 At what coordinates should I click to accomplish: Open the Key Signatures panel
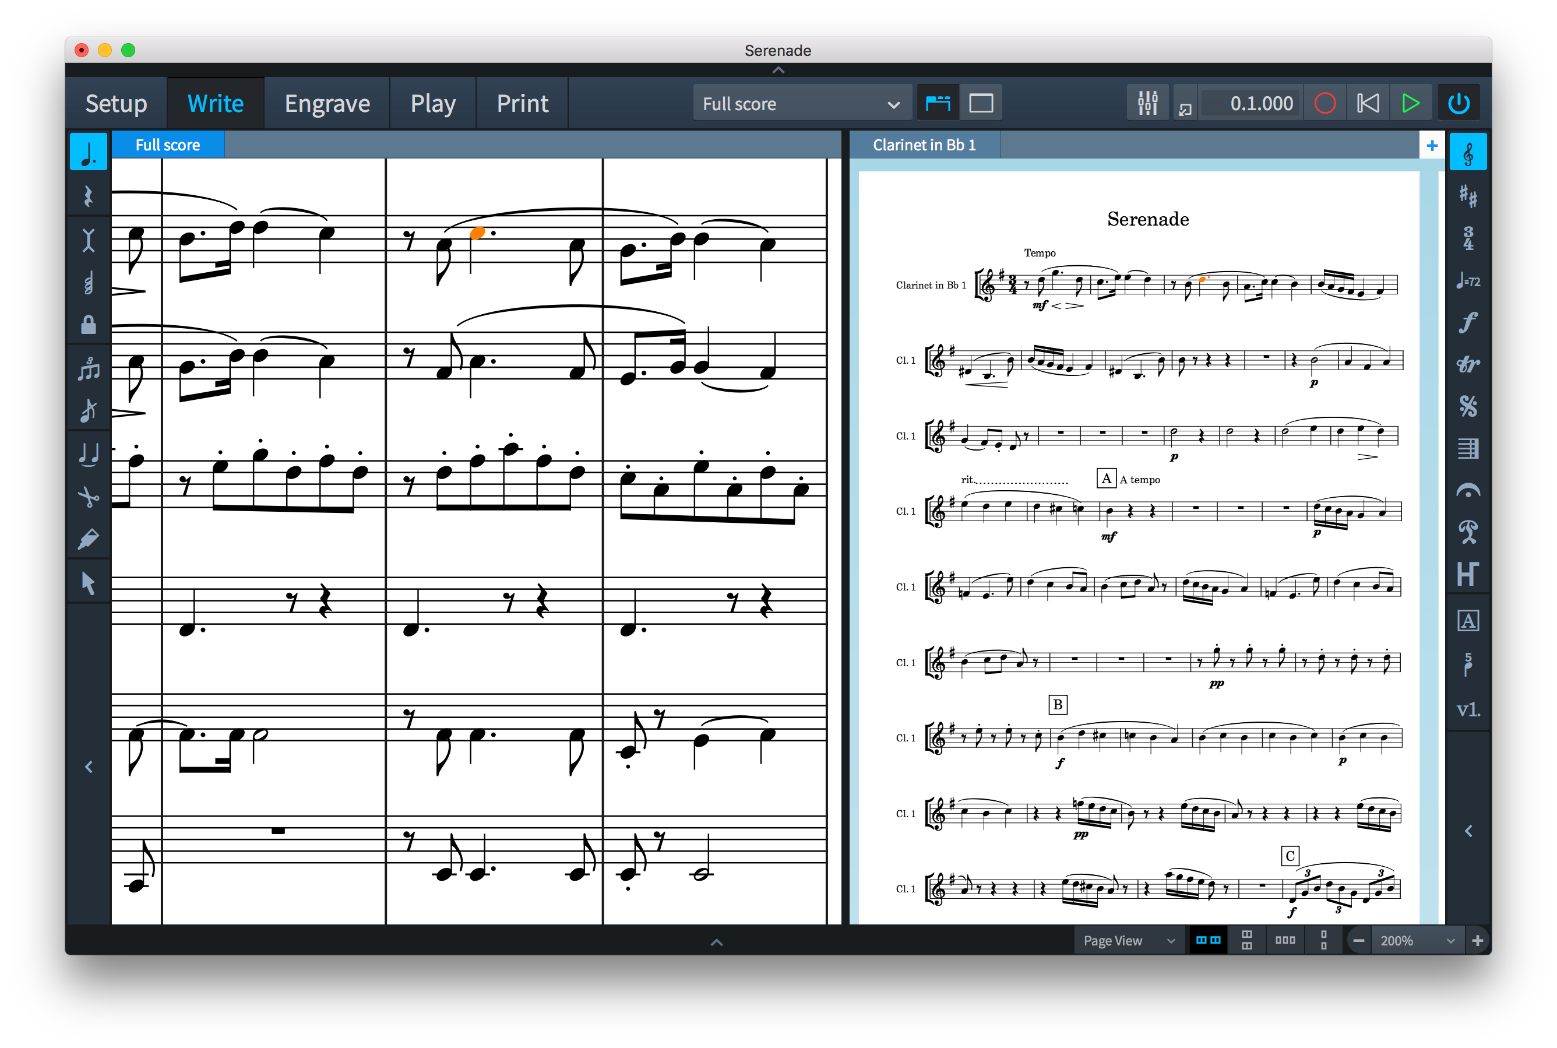(1467, 196)
